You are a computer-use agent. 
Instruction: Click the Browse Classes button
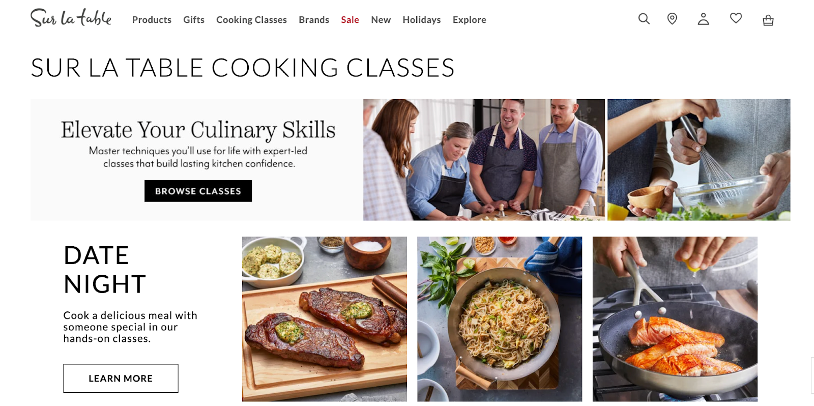point(198,191)
